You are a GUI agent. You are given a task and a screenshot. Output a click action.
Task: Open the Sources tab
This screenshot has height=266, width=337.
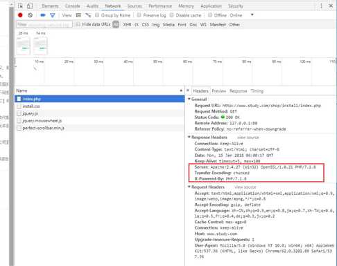pyautogui.click(x=135, y=6)
